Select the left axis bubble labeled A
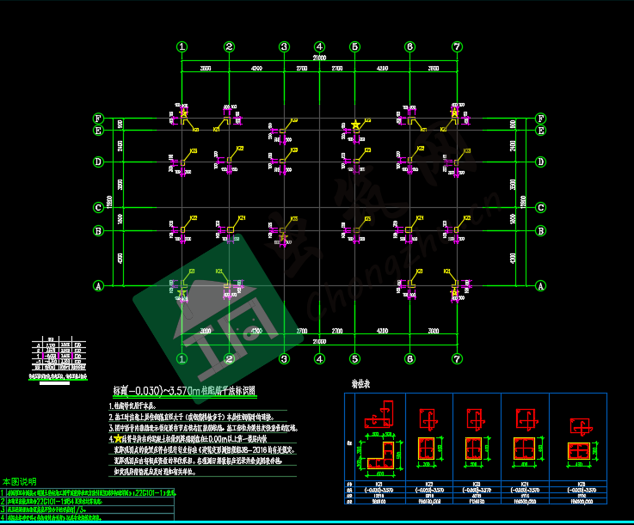Image resolution: width=634 pixels, height=525 pixels. click(x=98, y=285)
